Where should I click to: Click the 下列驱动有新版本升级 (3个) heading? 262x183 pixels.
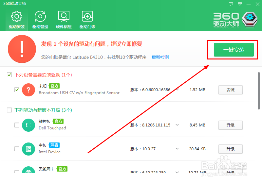pos(43,110)
